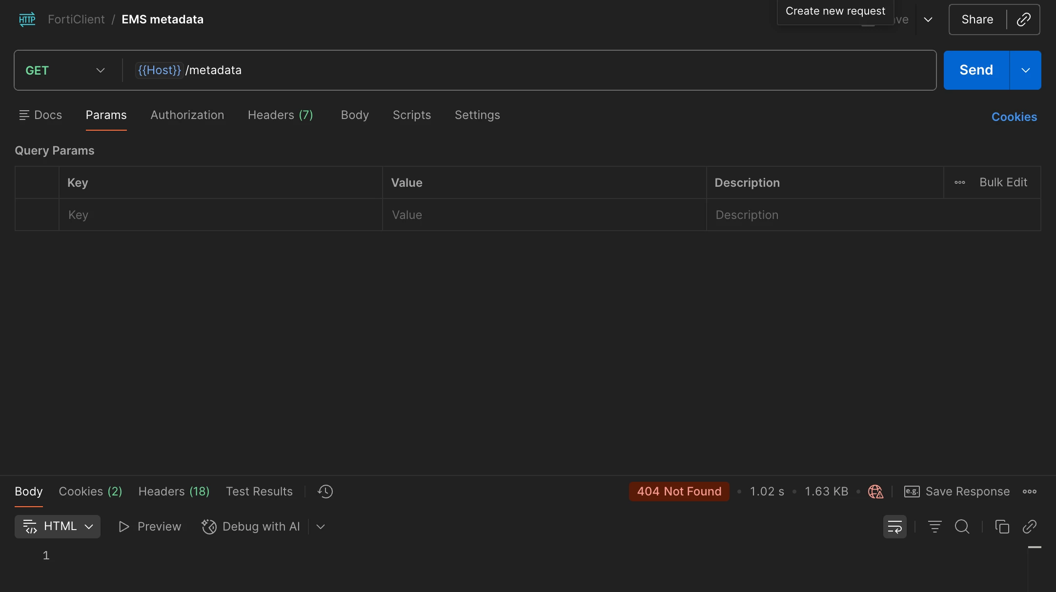Open the response Cookies (2) tab
The image size is (1056, 592).
[x=91, y=492]
